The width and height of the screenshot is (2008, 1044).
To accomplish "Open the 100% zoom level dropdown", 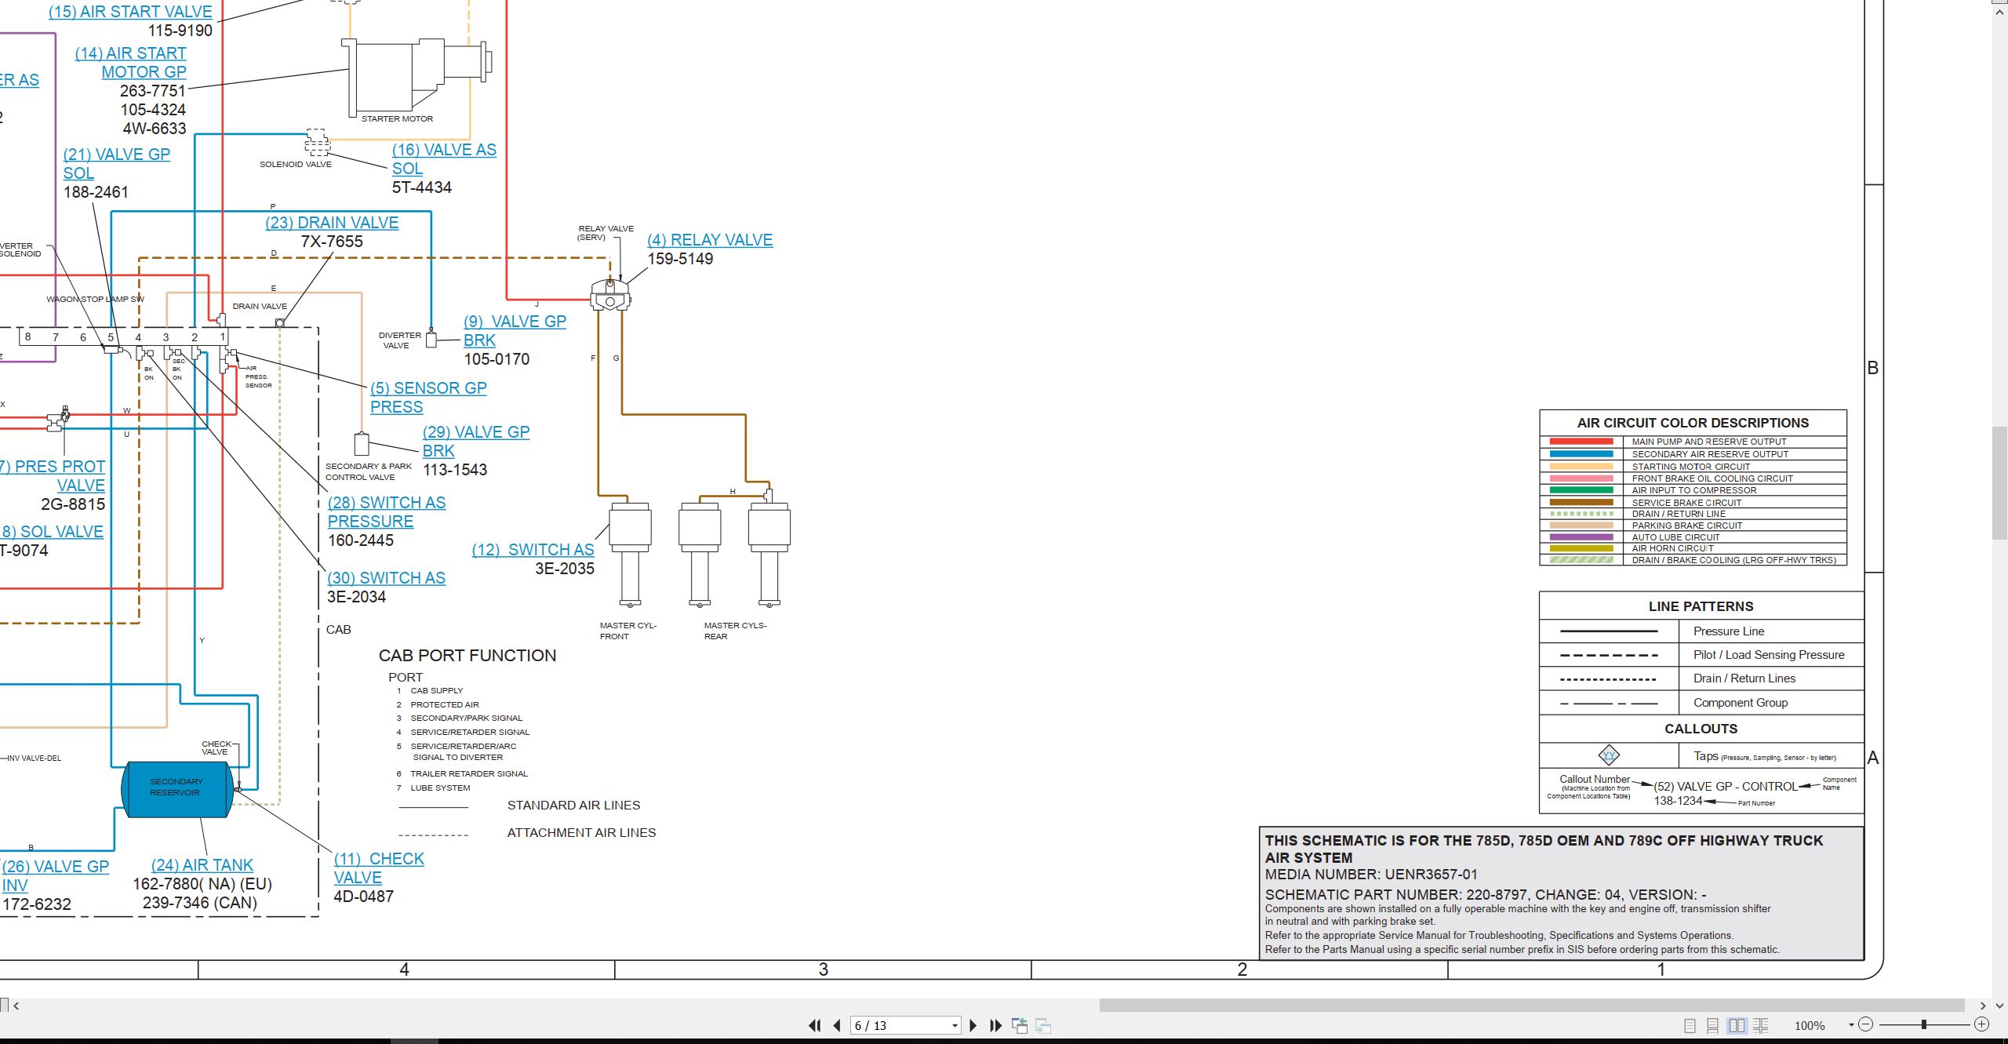I will tap(1851, 1025).
